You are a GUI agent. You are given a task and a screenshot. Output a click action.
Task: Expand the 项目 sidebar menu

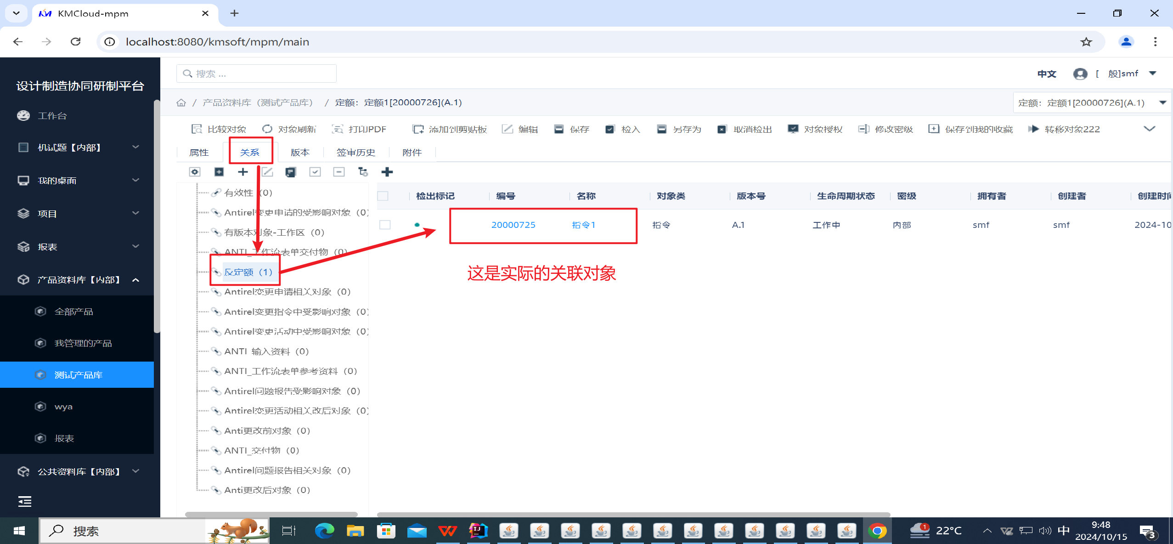click(77, 214)
